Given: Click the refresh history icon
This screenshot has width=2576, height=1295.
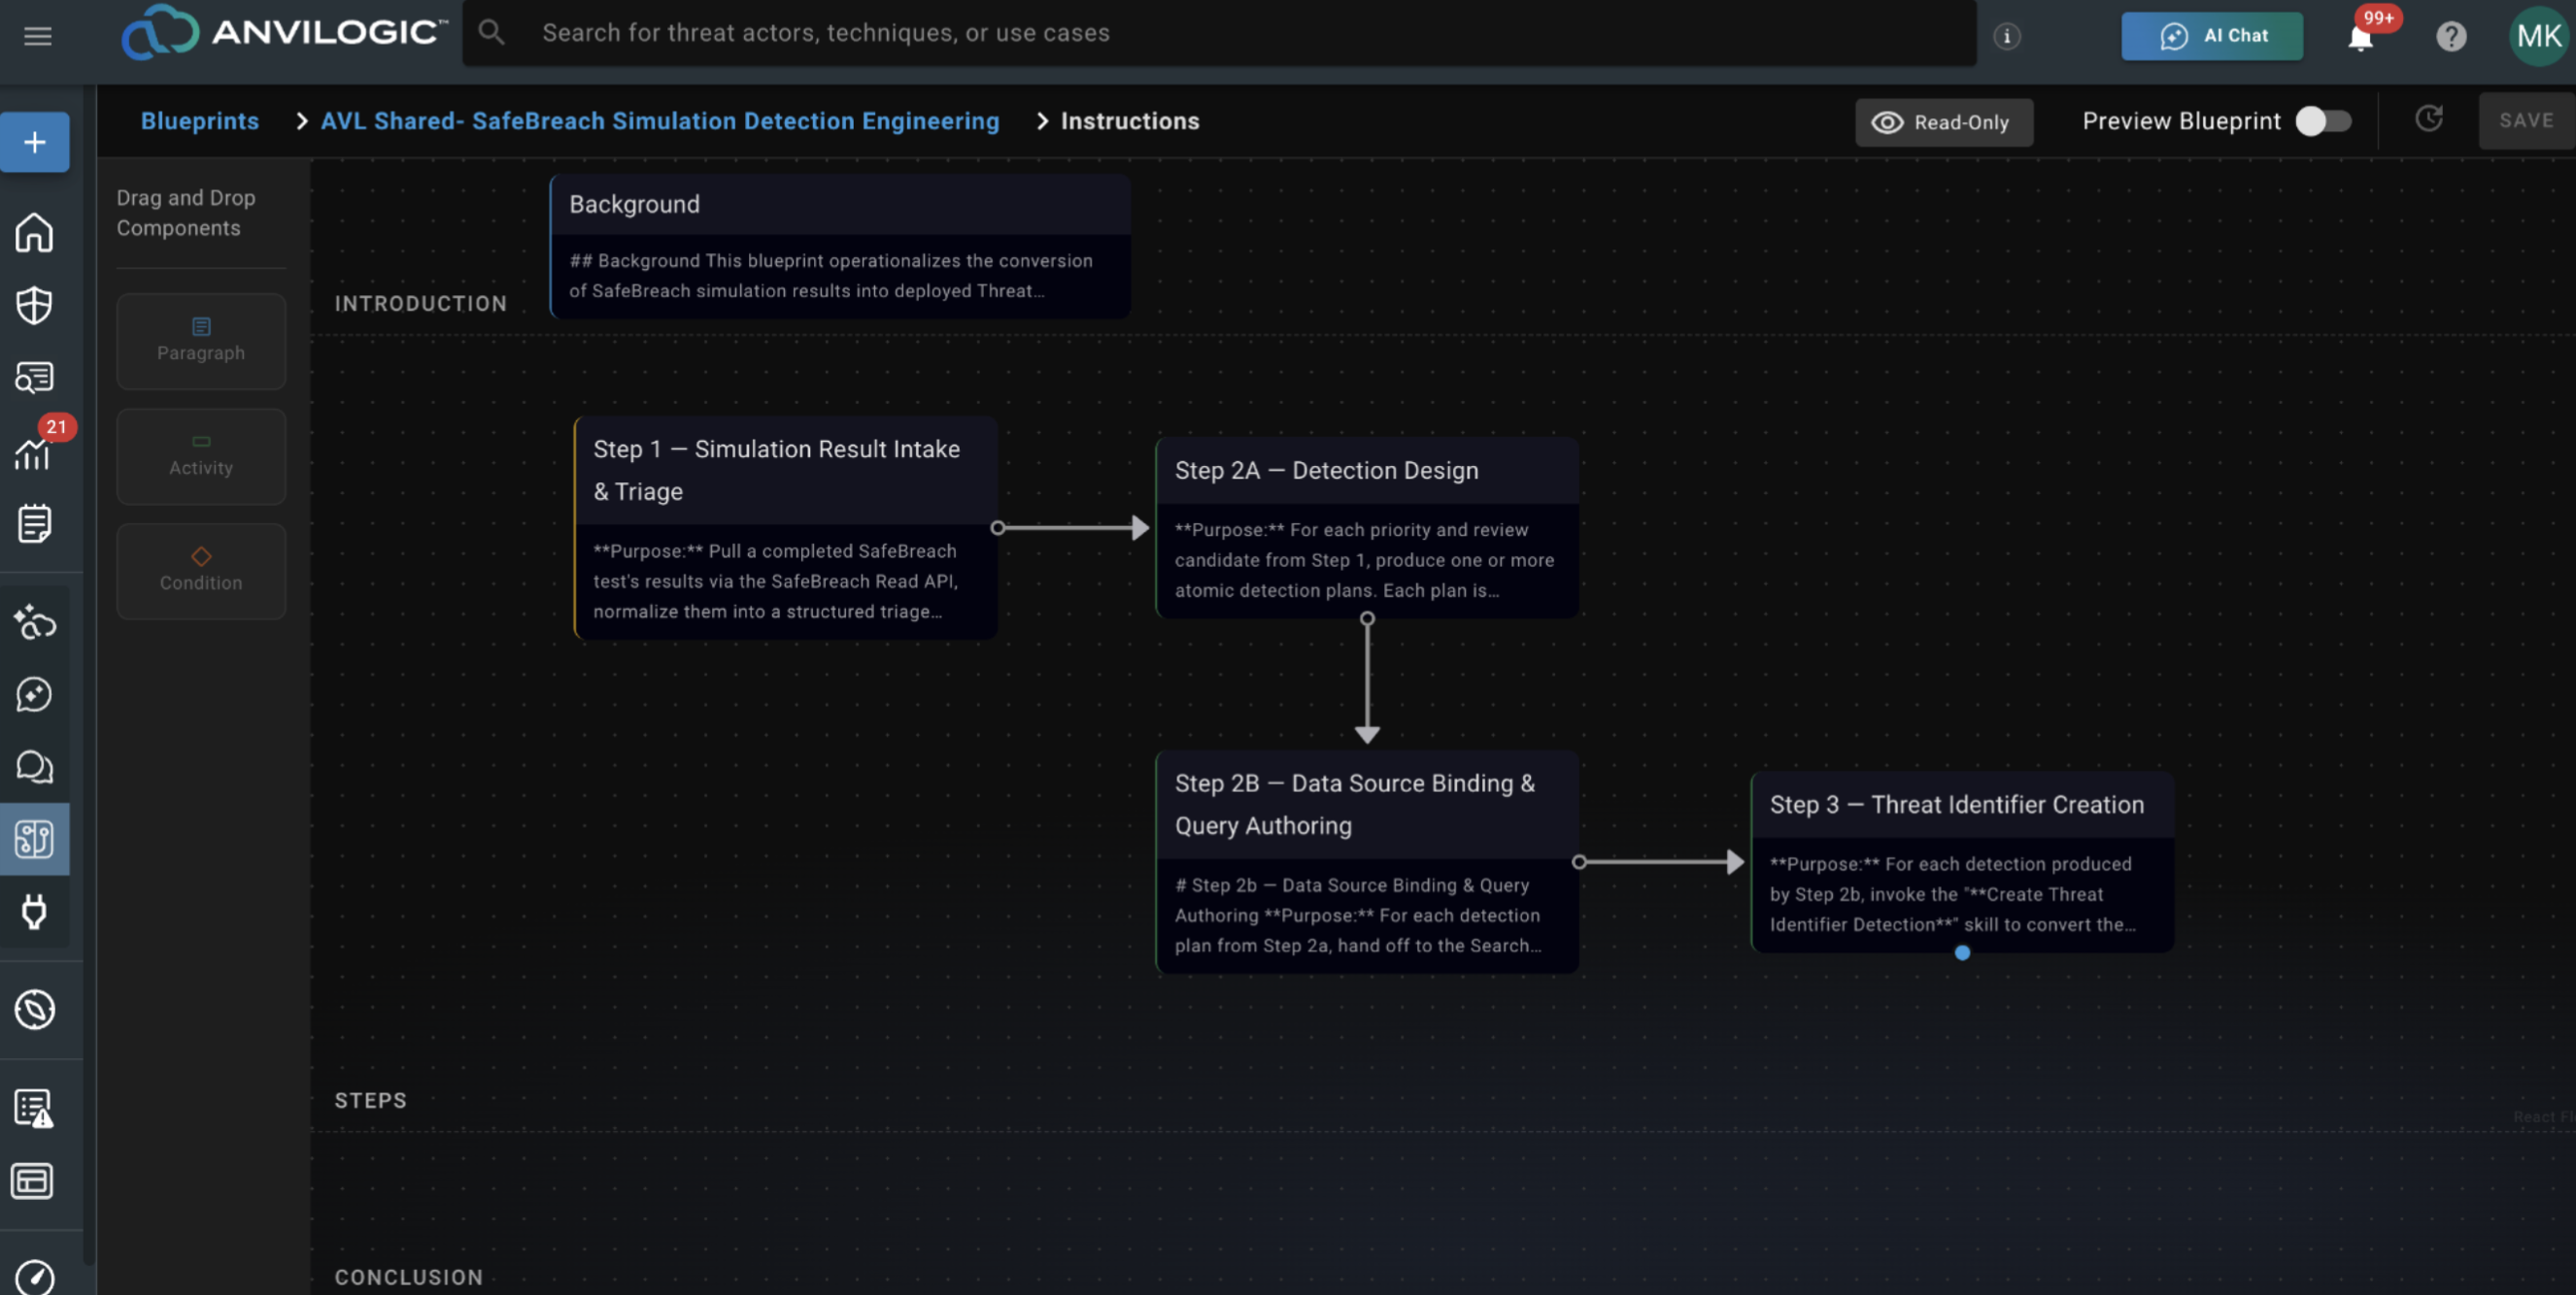Looking at the screenshot, I should pyautogui.click(x=2428, y=120).
